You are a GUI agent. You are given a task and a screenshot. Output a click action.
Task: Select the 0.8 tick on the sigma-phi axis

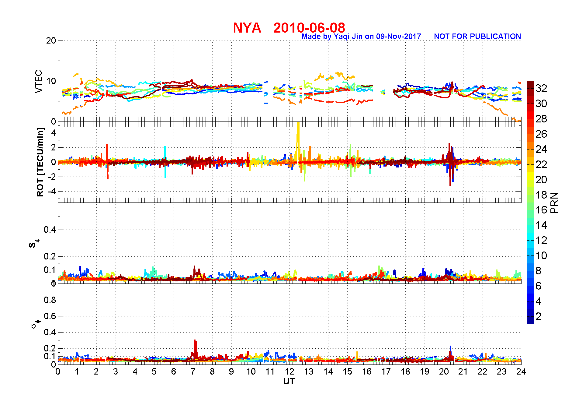pyautogui.click(x=50, y=300)
